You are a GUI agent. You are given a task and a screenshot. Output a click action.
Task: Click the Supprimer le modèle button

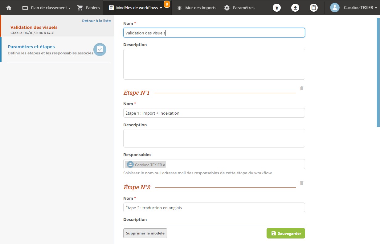[145, 233]
